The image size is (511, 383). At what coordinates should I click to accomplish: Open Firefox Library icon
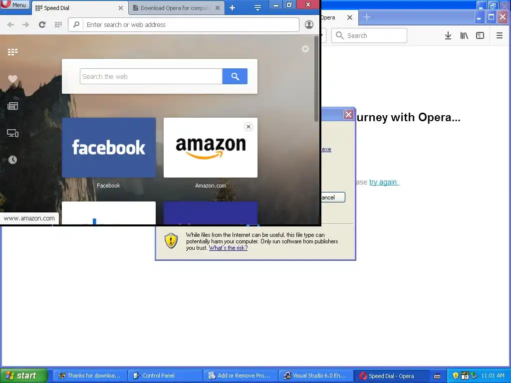464,35
